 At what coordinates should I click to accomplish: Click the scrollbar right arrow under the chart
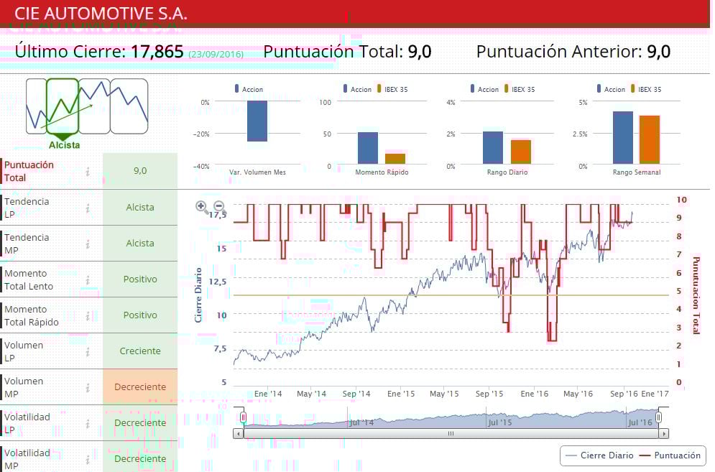pyautogui.click(x=664, y=434)
